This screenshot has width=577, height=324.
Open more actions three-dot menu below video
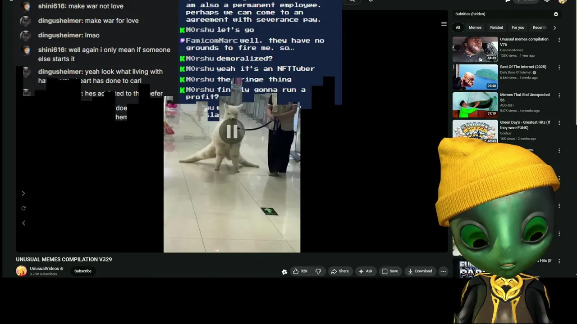(444, 271)
